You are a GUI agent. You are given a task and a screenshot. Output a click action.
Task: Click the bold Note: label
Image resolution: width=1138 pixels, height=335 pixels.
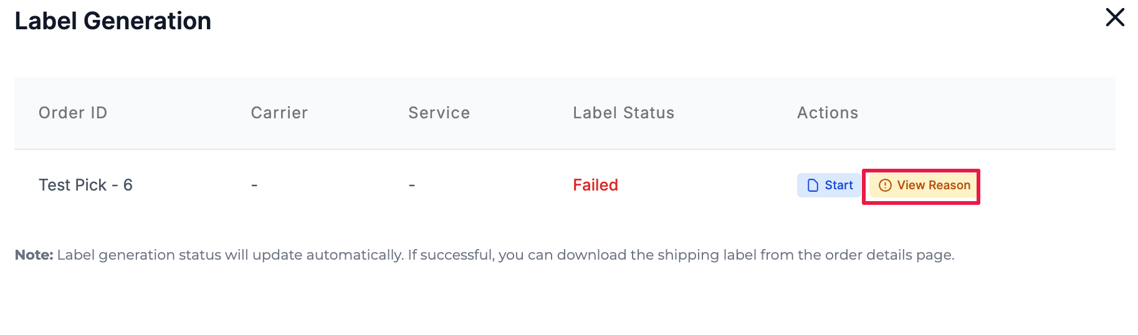[34, 255]
